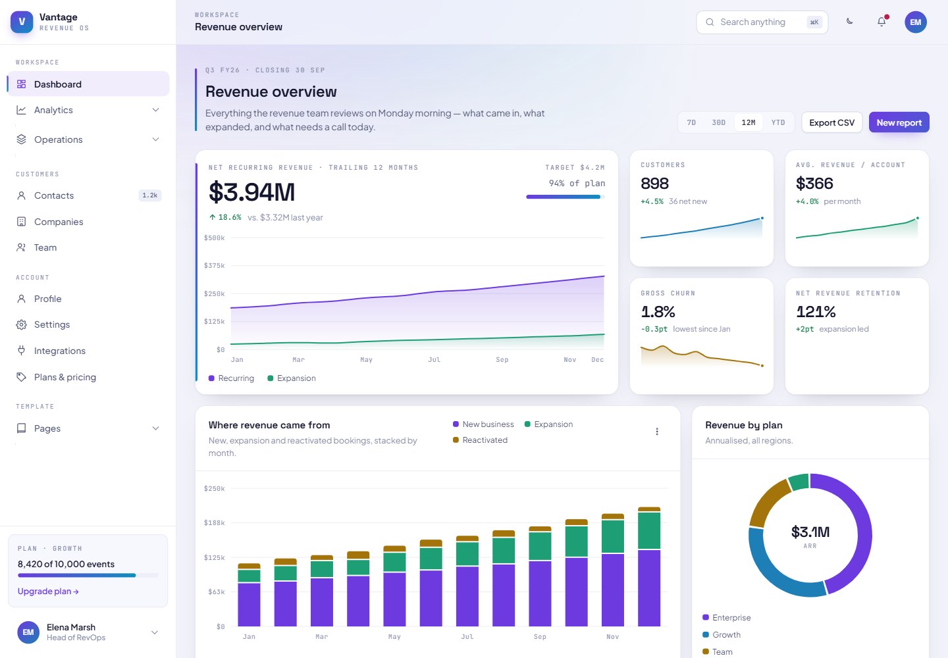Viewport: 948px width, 658px height.
Task: Click the 94% of plan progress bar
Action: coord(565,197)
